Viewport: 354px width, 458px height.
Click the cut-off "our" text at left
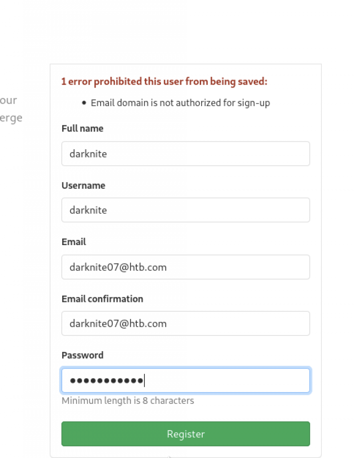8,100
